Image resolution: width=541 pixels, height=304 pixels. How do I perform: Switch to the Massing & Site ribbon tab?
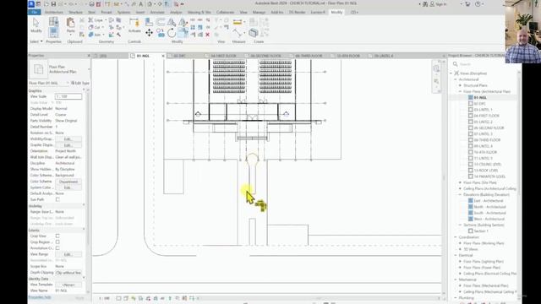(199, 12)
